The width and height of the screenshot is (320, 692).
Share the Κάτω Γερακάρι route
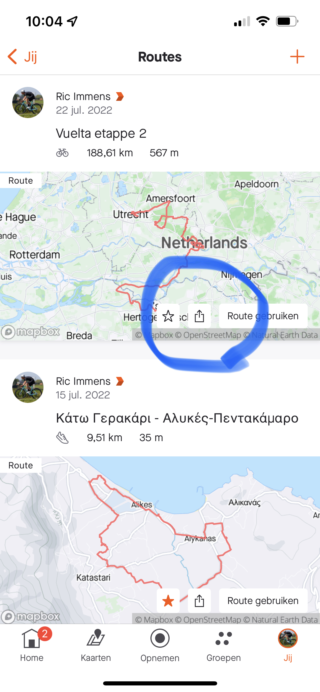pyautogui.click(x=199, y=601)
